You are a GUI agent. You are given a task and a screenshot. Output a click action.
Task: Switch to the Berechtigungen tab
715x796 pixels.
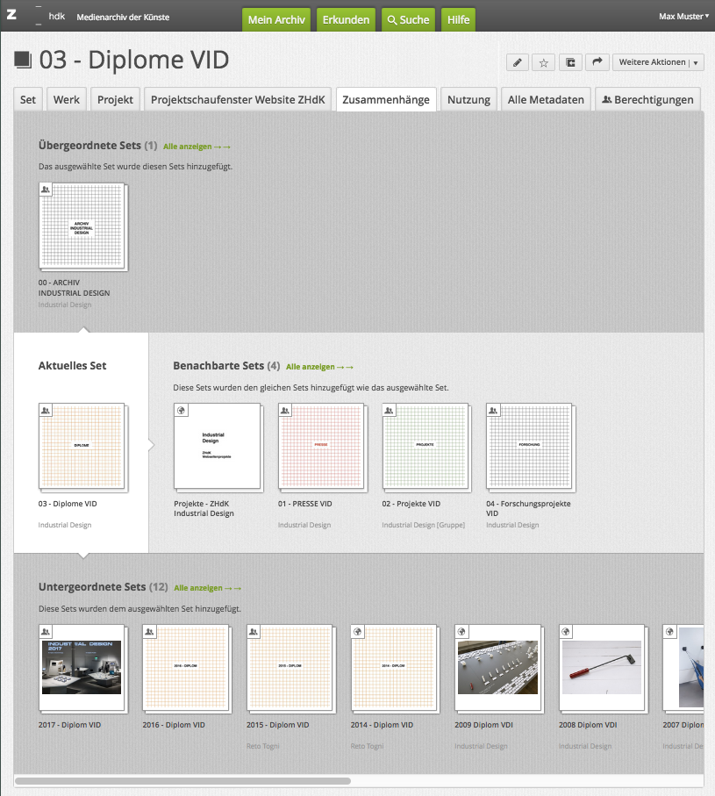point(648,99)
